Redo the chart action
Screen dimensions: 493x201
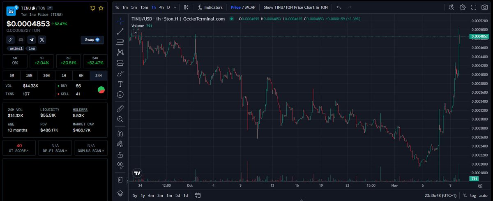pyautogui.click(x=350, y=7)
